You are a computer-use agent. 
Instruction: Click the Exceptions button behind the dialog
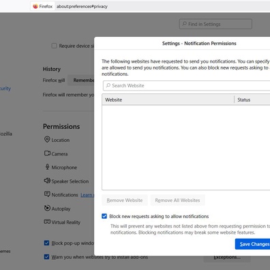[x=227, y=258]
